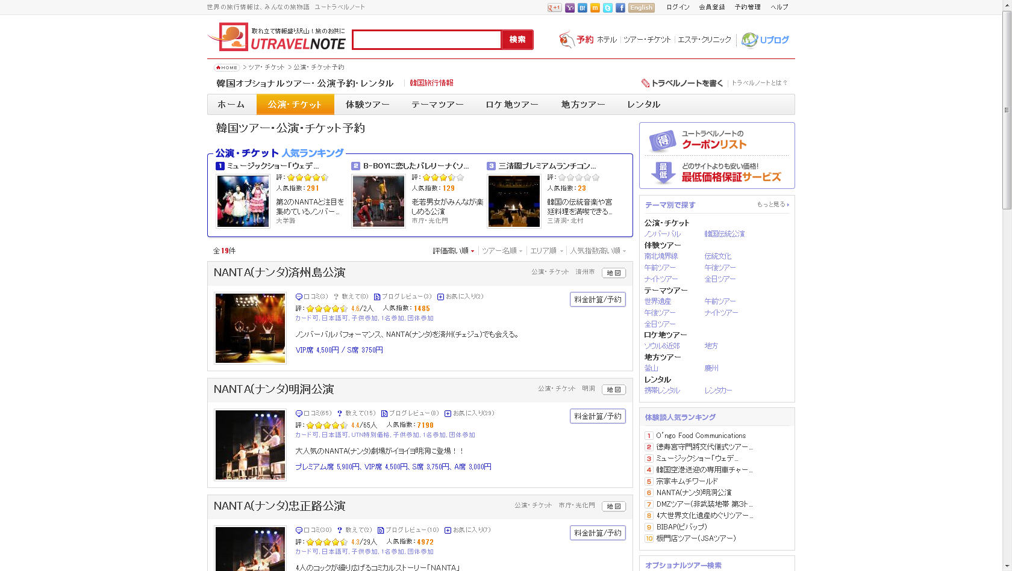Open NANTA 明洞公演 title link
1012x571 pixels.
(x=273, y=389)
